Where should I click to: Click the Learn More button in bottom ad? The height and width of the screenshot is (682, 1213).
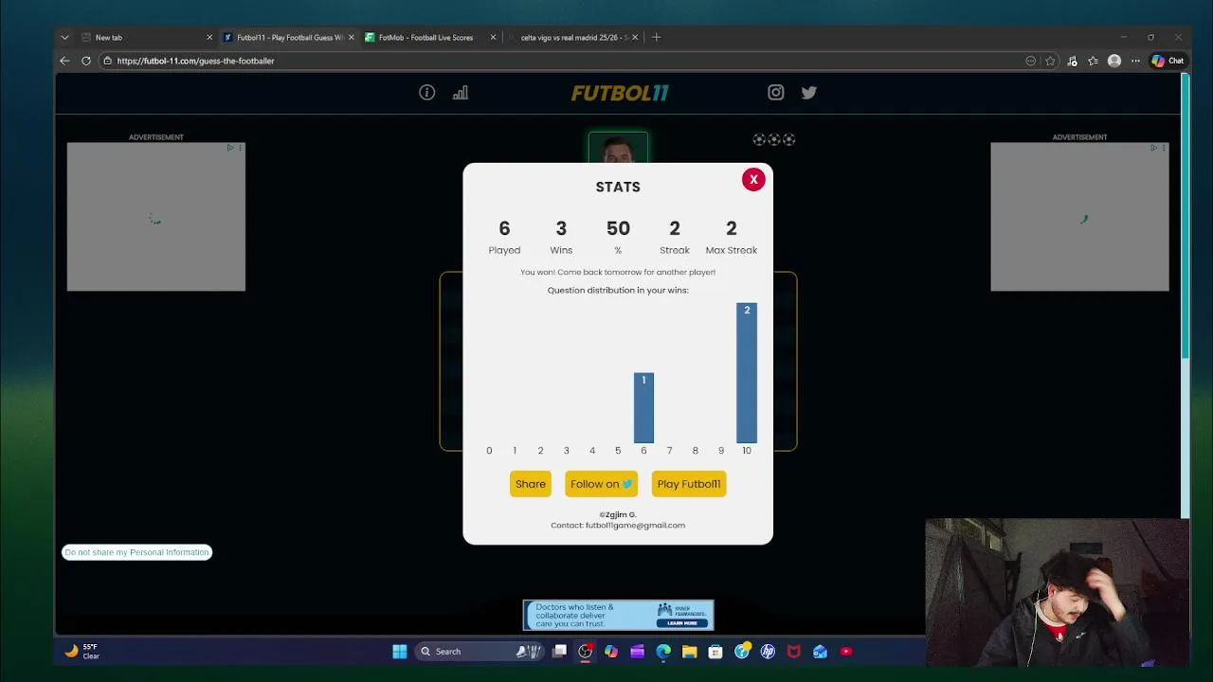coord(682,623)
